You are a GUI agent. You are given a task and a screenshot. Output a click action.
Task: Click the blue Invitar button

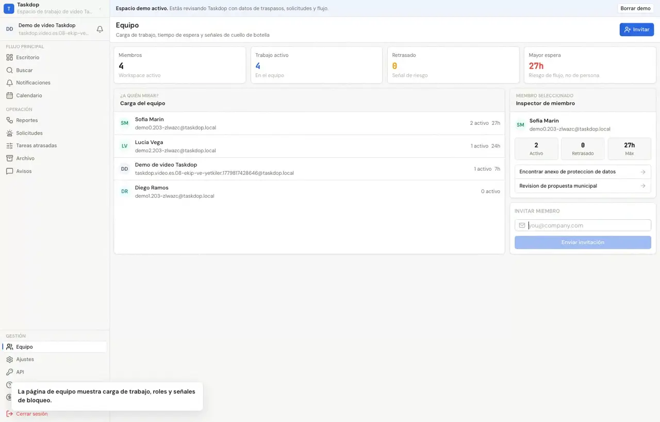click(637, 29)
